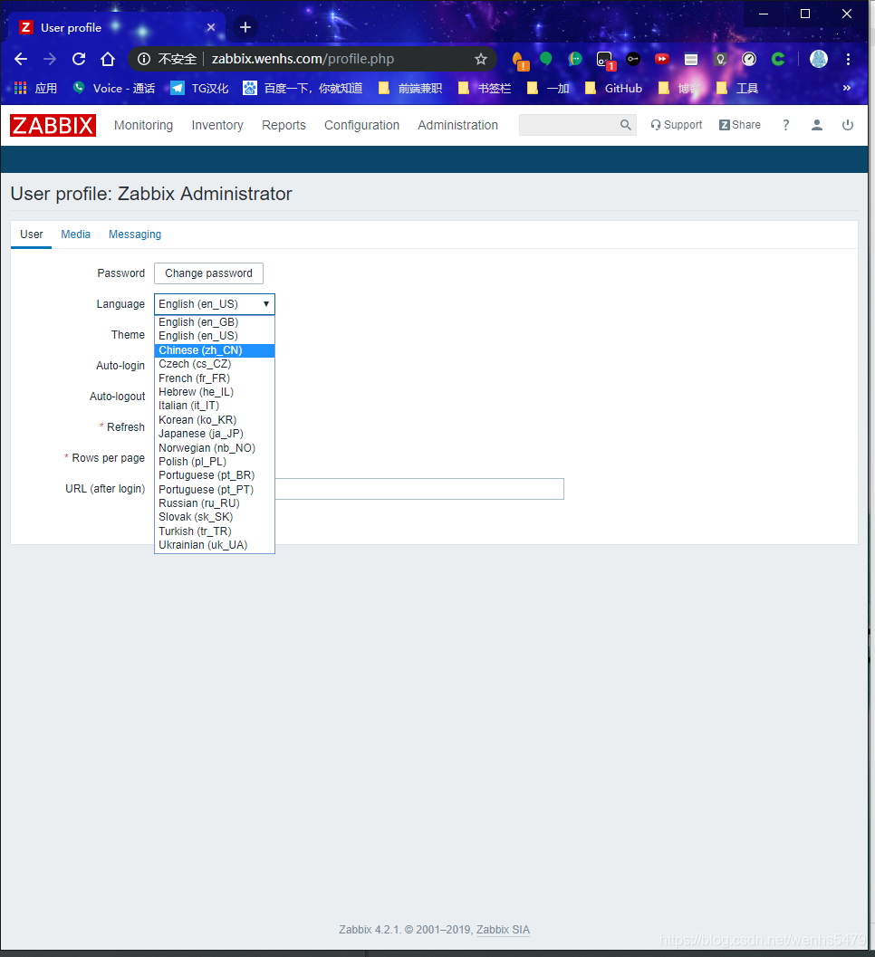Click the site info insecure icon
The image size is (875, 957).
pyautogui.click(x=144, y=59)
